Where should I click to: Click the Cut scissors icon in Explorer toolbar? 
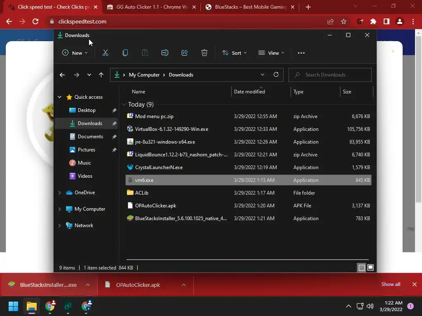(x=105, y=53)
